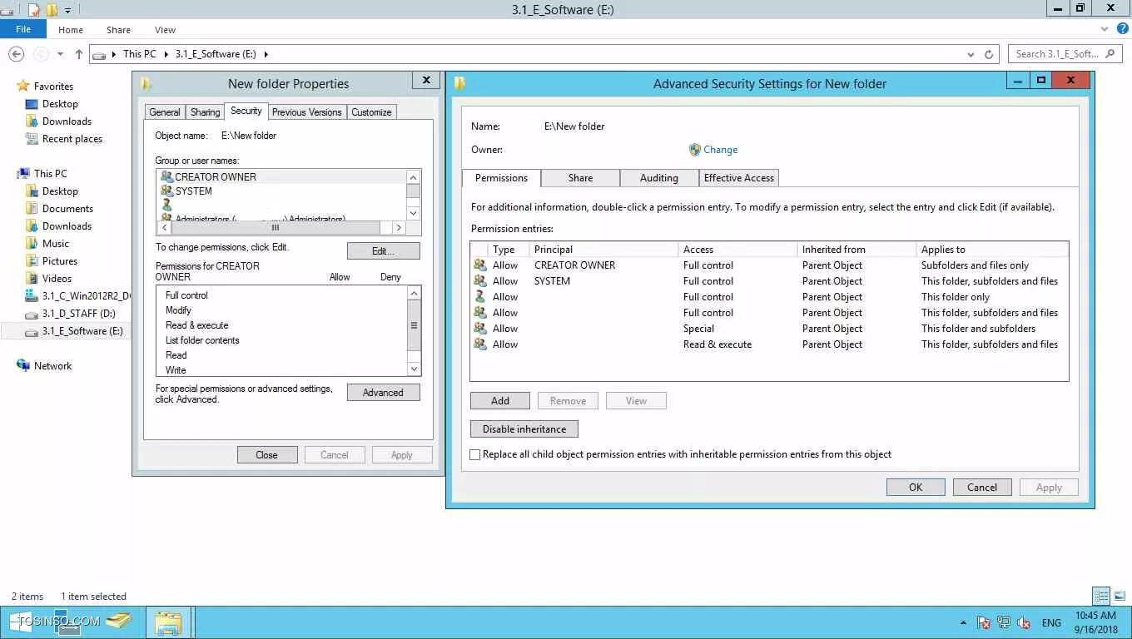Click the group icon of the Special access entry
This screenshot has width=1132, height=639.
pos(480,329)
